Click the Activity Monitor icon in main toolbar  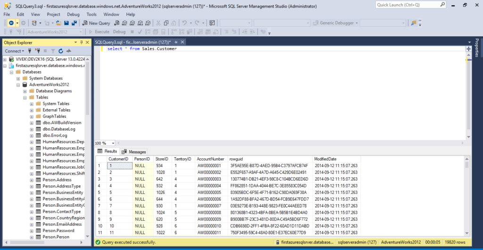pyautogui.click(x=212, y=23)
